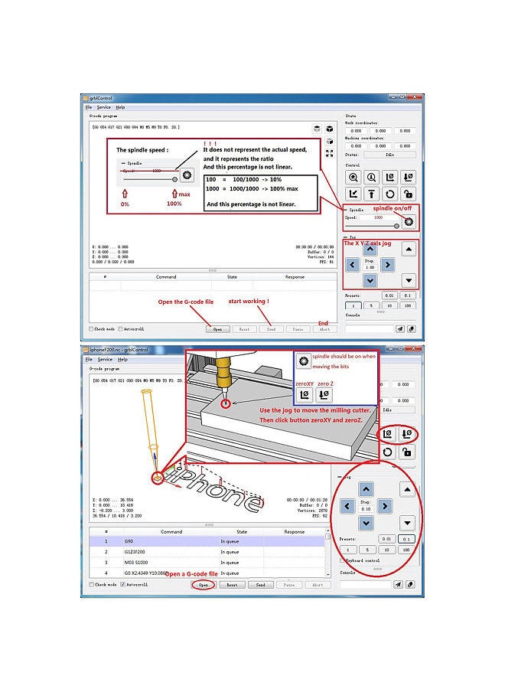
Task: Jog Z- down triangle in iphoneF200.nc window
Action: click(x=407, y=524)
